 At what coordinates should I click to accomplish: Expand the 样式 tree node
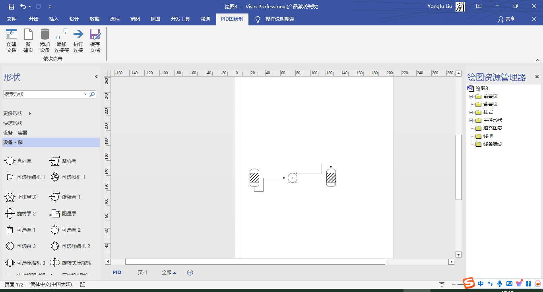[471, 112]
